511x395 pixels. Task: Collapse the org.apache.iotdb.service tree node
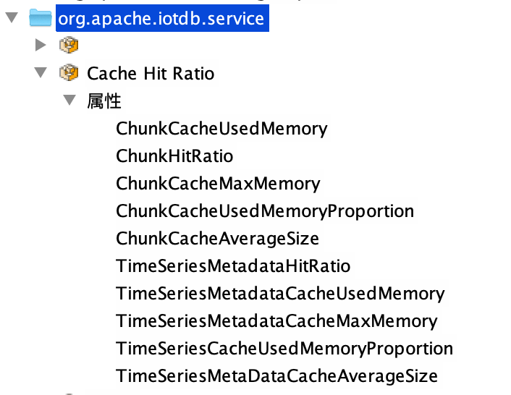[x=10, y=18]
